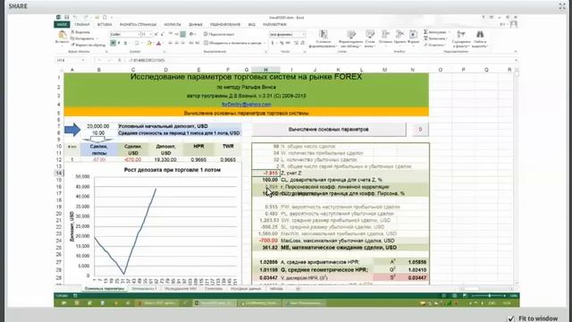Open the Разметка страницы ribbon tab
Viewport: 572px width, 322px height.
pyautogui.click(x=138, y=24)
